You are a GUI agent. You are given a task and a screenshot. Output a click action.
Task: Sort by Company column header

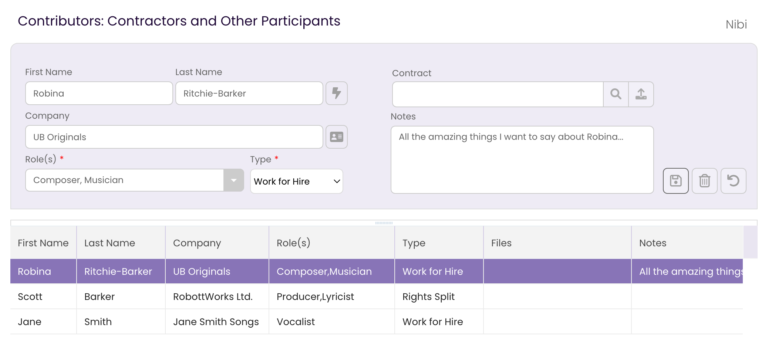click(x=217, y=243)
